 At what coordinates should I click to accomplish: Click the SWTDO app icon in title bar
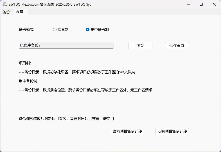(4, 4)
